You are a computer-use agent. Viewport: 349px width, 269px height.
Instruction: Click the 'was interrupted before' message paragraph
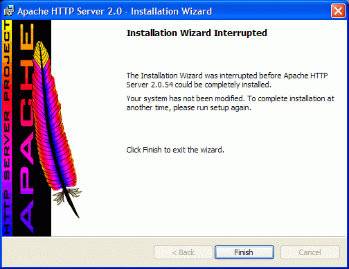(227, 80)
